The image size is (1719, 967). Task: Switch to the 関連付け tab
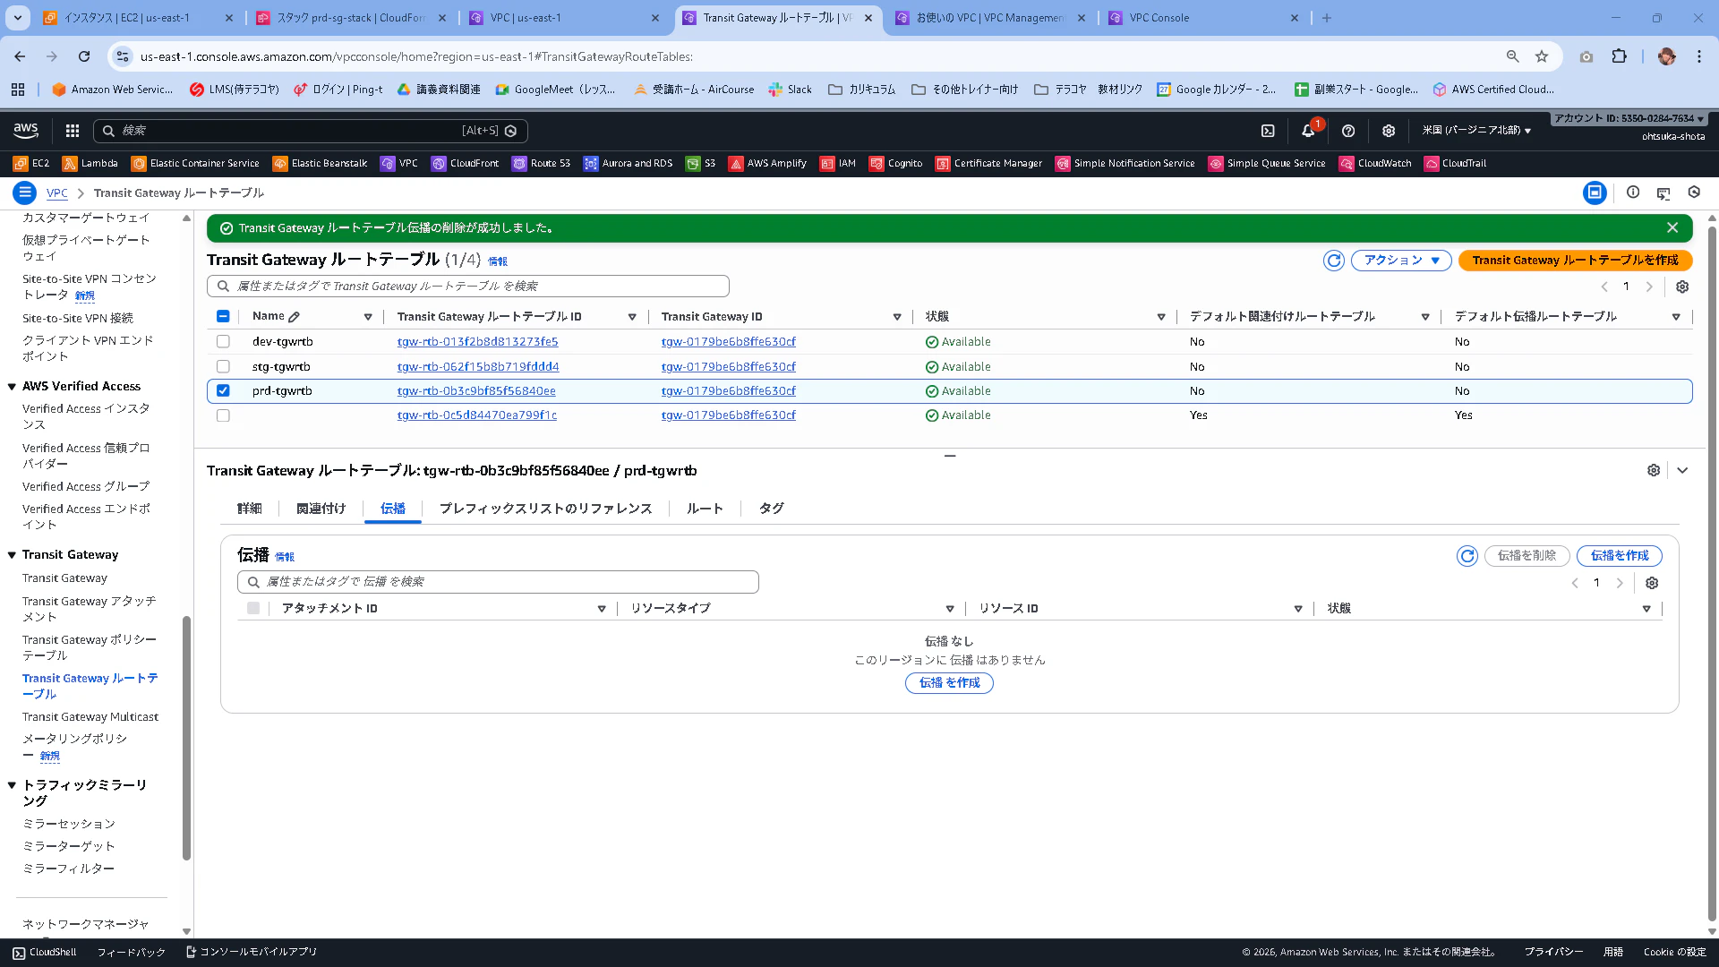321,509
